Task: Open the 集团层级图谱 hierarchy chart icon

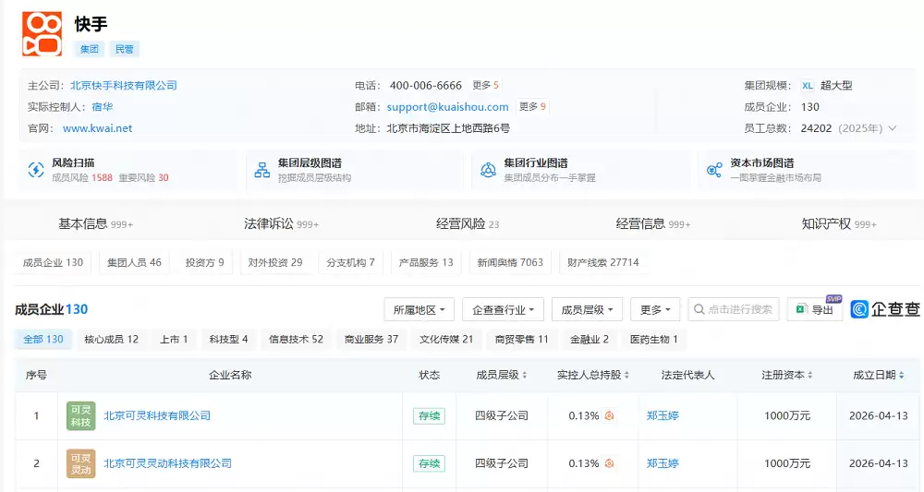Action: (x=262, y=170)
